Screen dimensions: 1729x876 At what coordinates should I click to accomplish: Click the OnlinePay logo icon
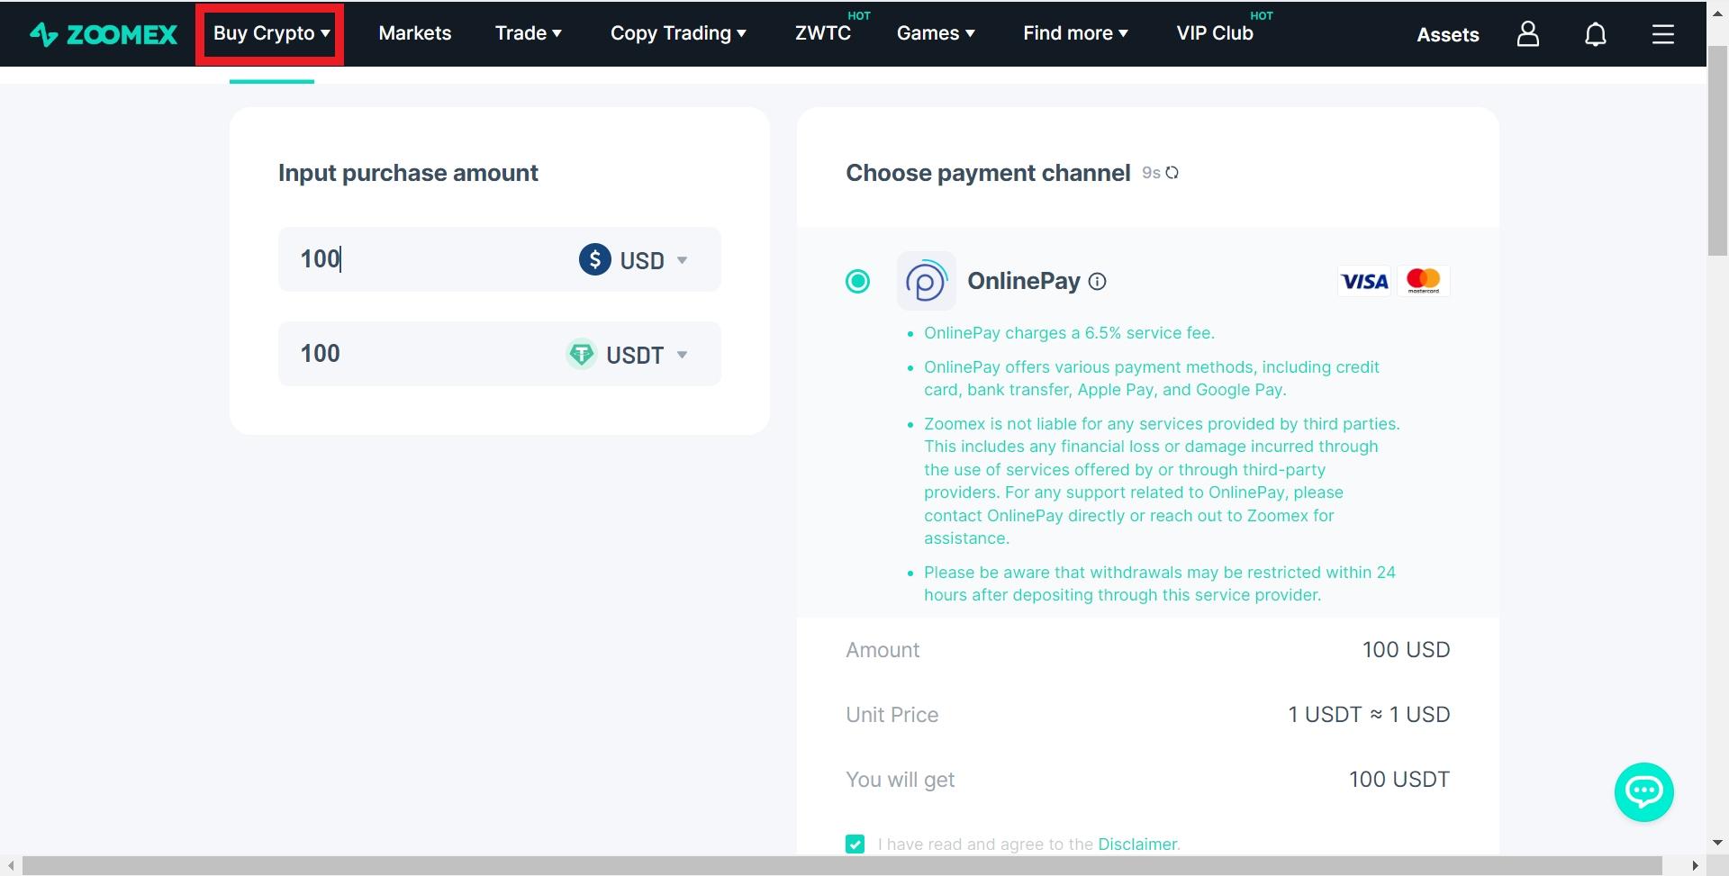pos(926,281)
